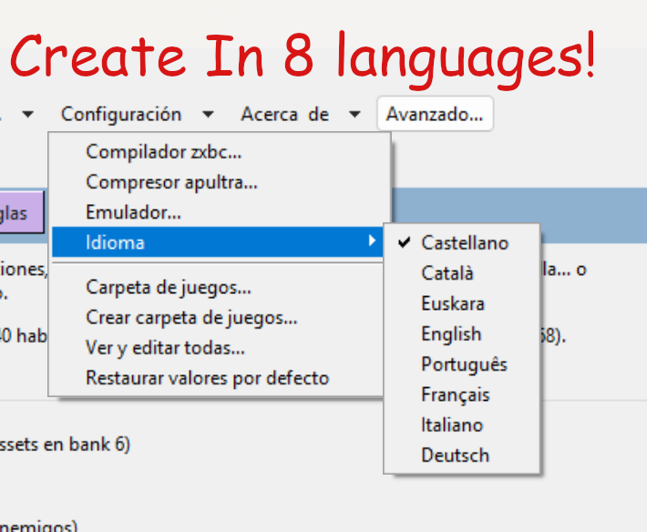This screenshot has width=647, height=532.
Task: Expand the leftmost menu dropdown arrow
Action: click(x=27, y=114)
